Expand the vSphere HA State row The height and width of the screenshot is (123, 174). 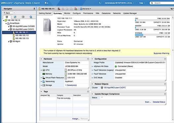coord(92,66)
